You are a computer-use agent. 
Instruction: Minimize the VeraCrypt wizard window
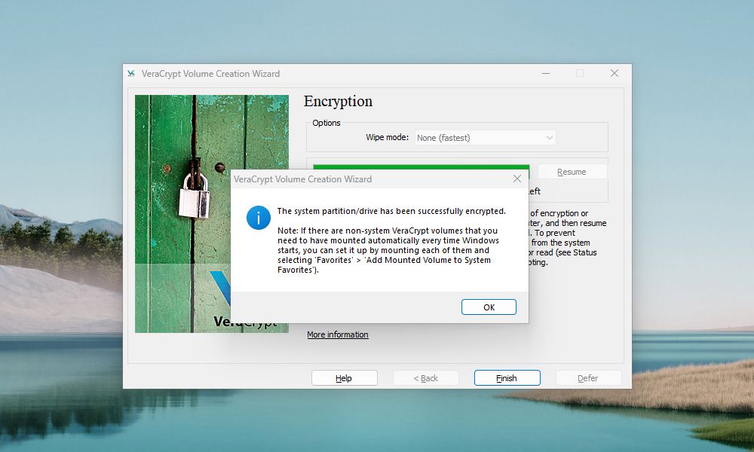546,74
